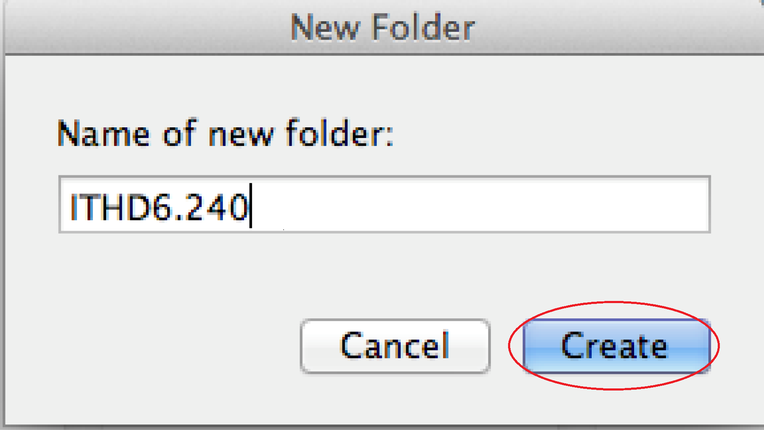Select the white Cancel button
The width and height of the screenshot is (764, 430).
(x=395, y=346)
